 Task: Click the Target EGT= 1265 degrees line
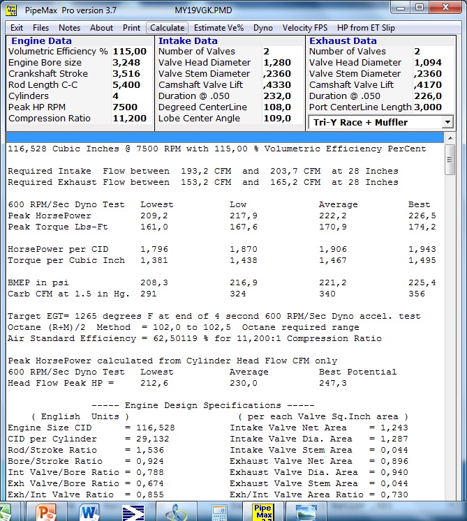coord(214,317)
